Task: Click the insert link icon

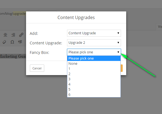Action: 21,35
